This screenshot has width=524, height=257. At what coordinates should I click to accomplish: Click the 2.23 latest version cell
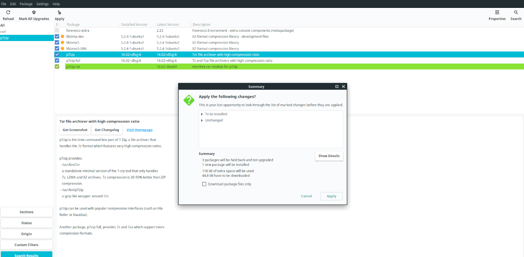[x=160, y=31]
